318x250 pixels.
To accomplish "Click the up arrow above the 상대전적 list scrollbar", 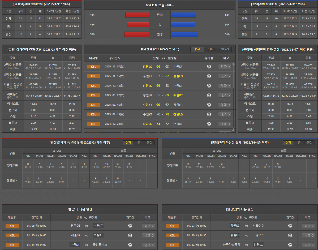I will 233,64.
